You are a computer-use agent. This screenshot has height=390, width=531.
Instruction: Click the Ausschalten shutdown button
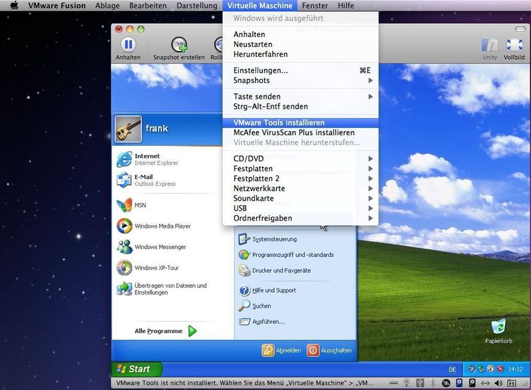tap(329, 350)
